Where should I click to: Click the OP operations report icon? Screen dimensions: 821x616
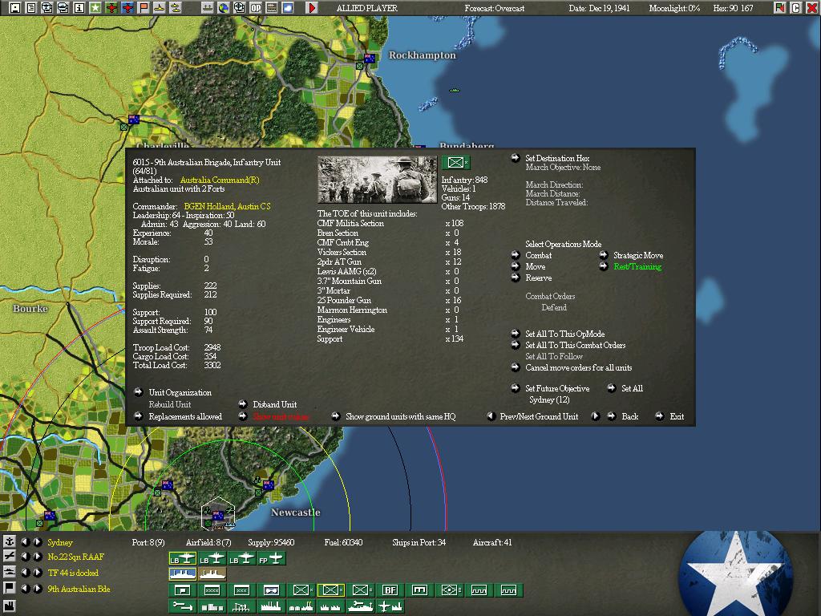[256, 8]
